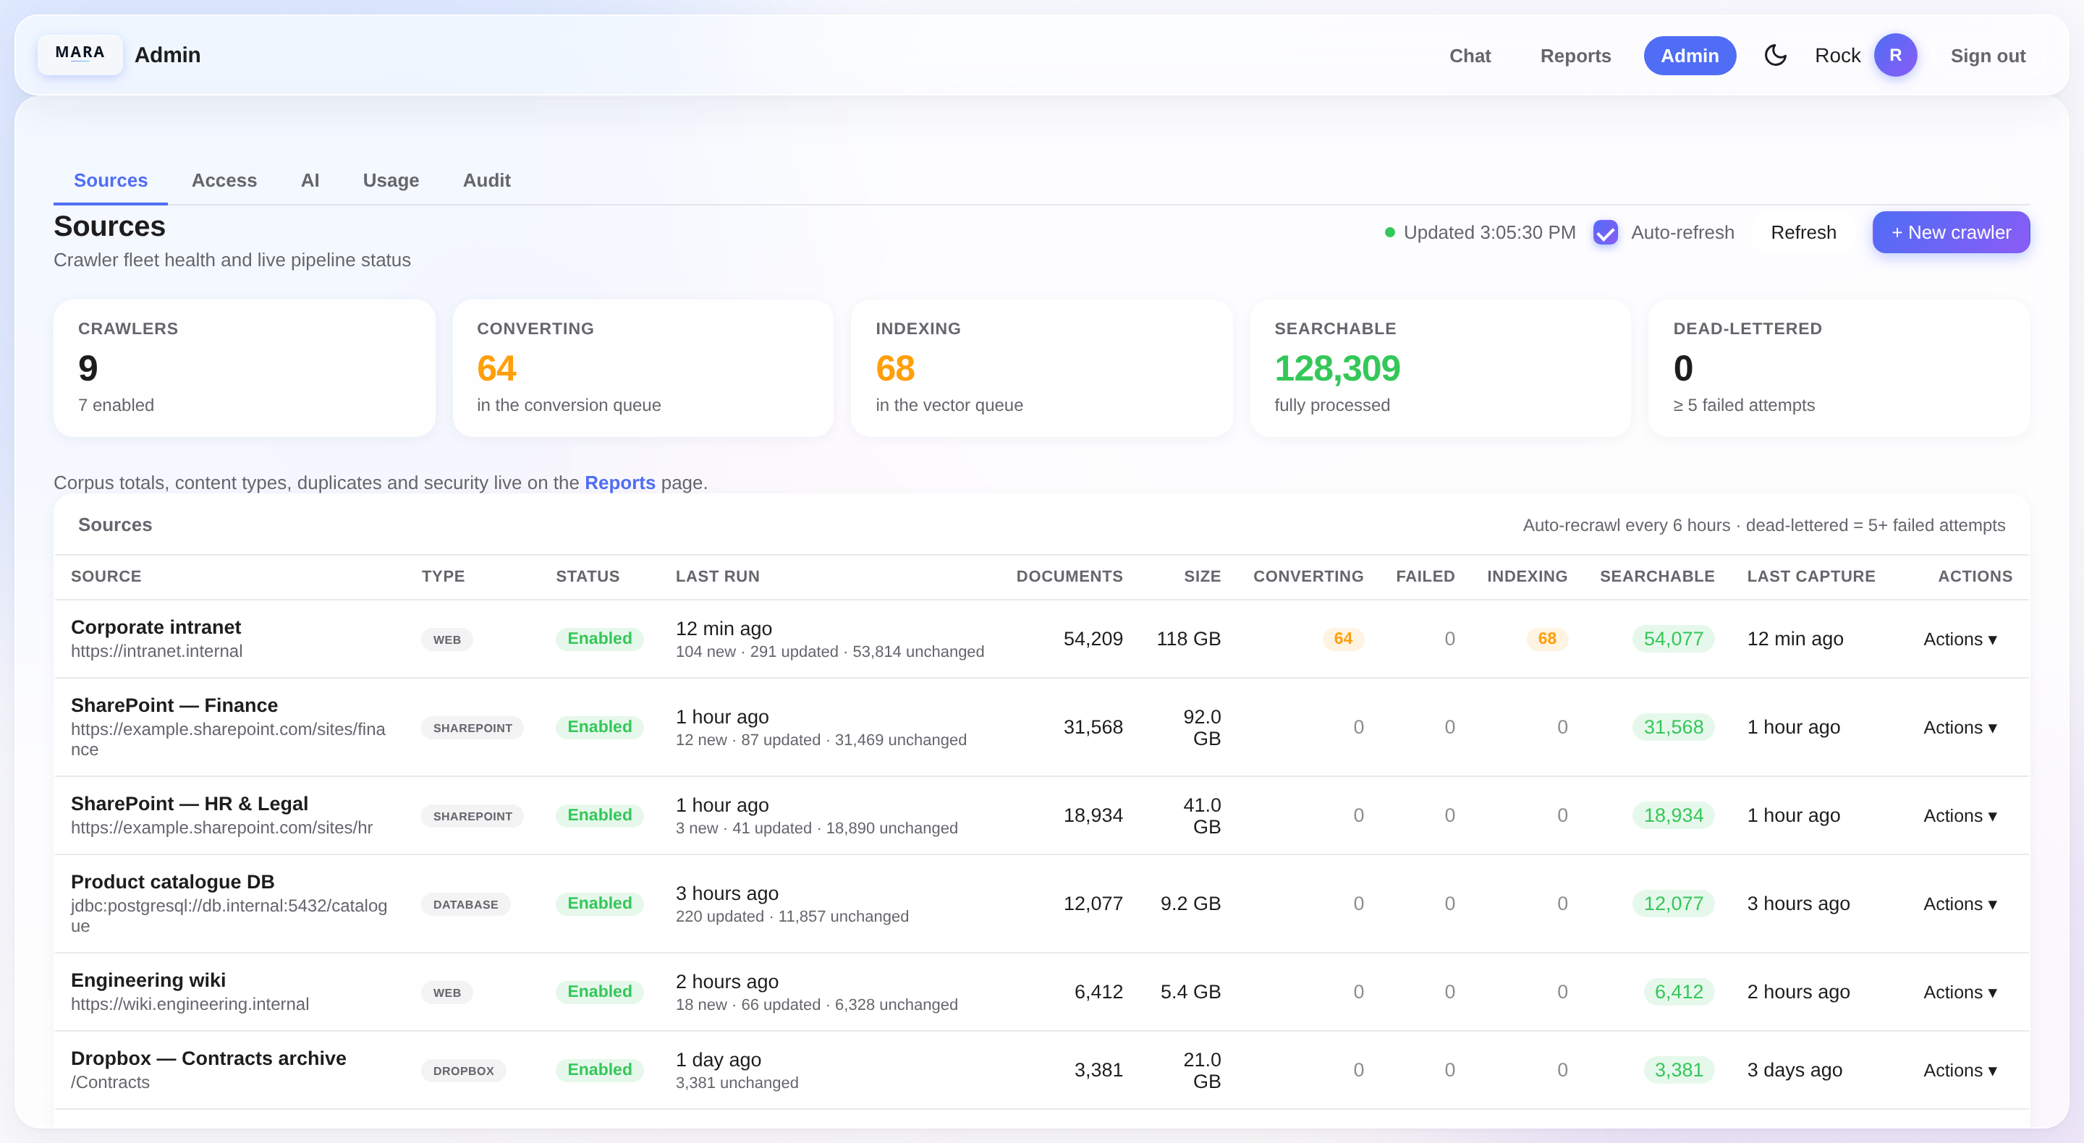Click the SIZE column header
This screenshot has height=1143, width=2084.
point(1202,577)
